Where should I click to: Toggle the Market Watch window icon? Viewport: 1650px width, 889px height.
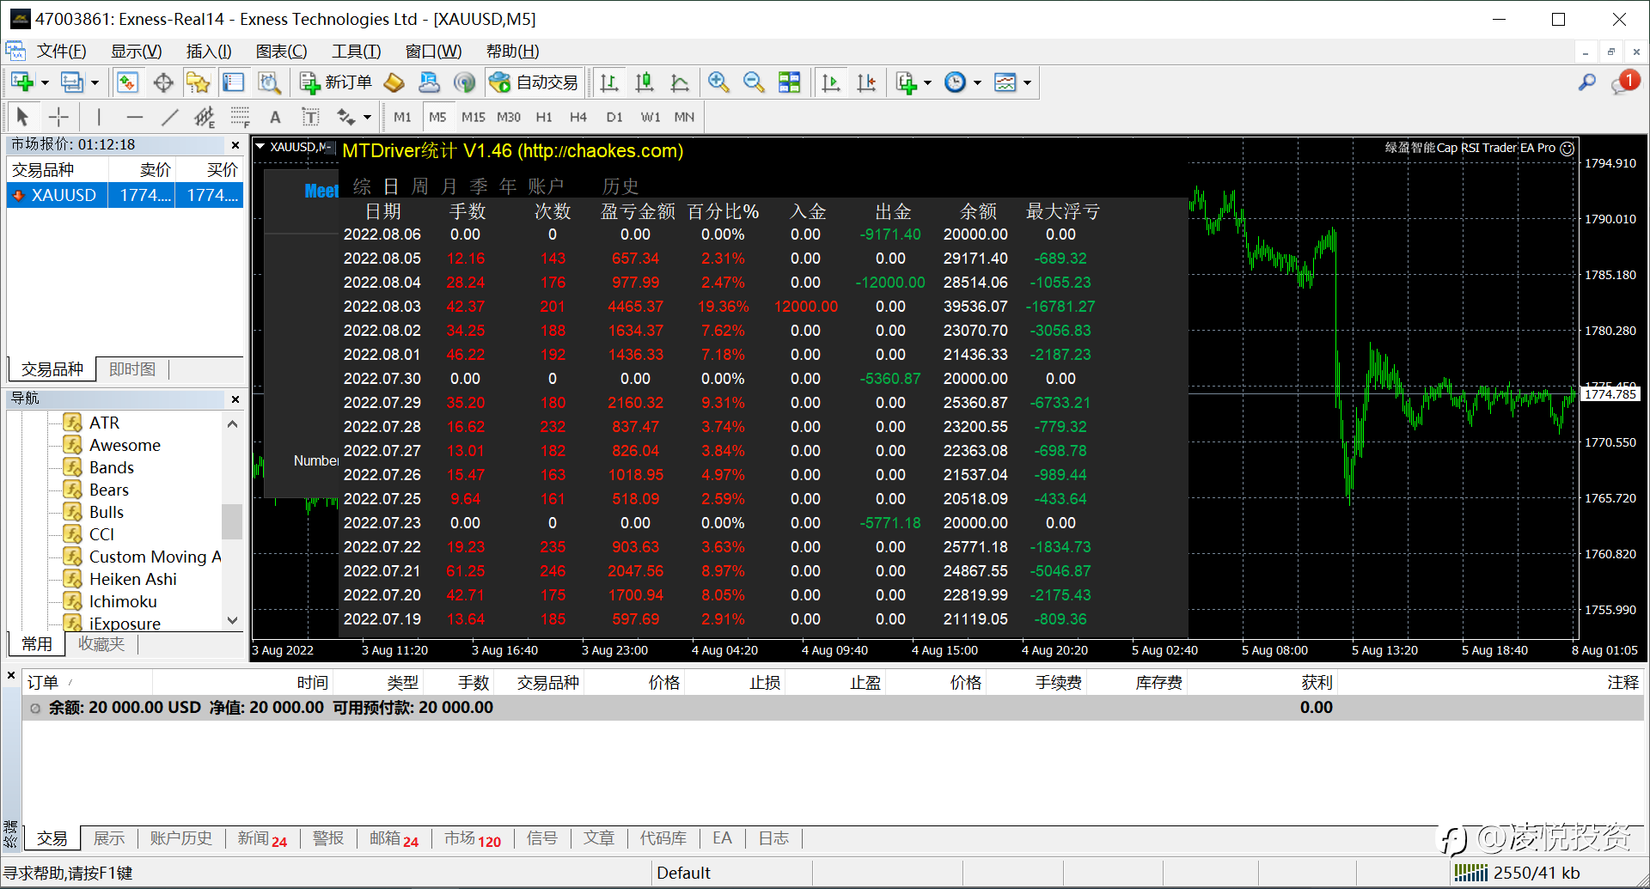(x=128, y=82)
